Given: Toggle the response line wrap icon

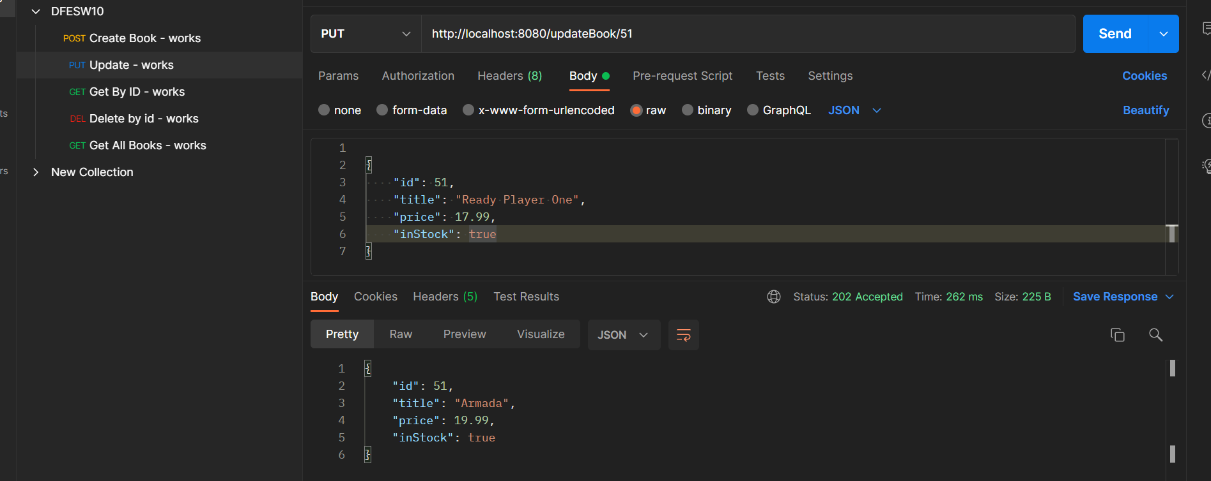Looking at the screenshot, I should (x=684, y=335).
